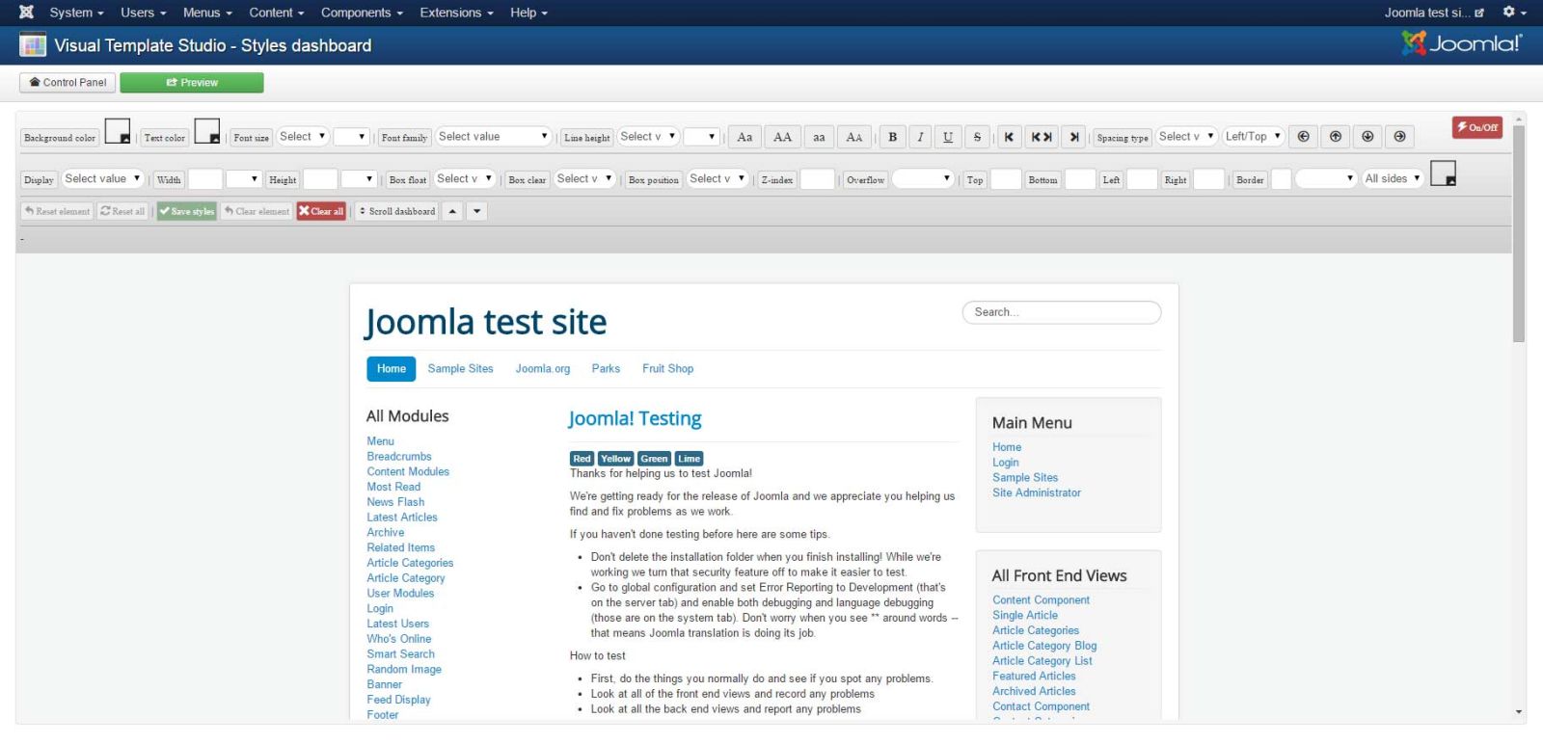Viewport: 1543px width, 744px height.
Task: Click the green Preview button
Action: [x=192, y=83]
